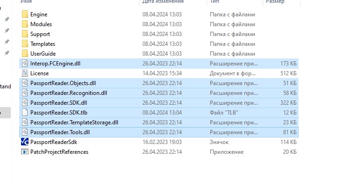Select the License file name
Image resolution: width=350 pixels, height=187 pixels.
40,73
